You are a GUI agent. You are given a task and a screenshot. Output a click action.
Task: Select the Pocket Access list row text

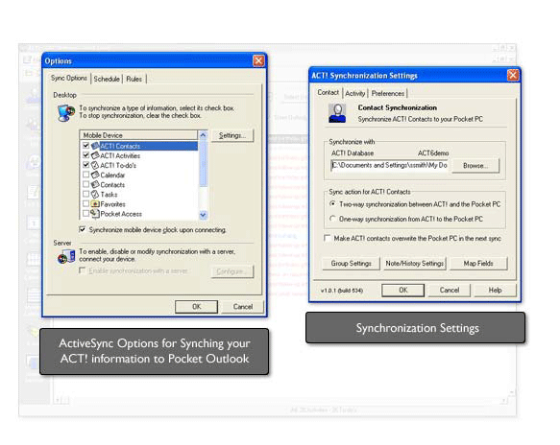point(121,214)
